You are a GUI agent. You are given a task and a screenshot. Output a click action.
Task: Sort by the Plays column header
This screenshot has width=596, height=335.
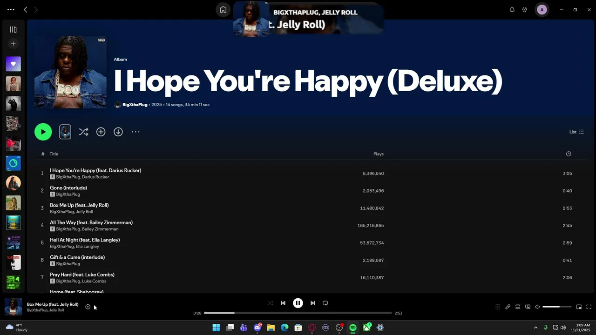click(379, 154)
